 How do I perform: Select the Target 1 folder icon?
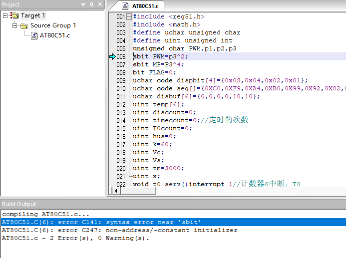[14, 15]
